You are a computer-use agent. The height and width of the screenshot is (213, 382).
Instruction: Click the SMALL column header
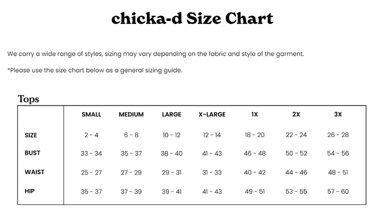click(x=91, y=115)
